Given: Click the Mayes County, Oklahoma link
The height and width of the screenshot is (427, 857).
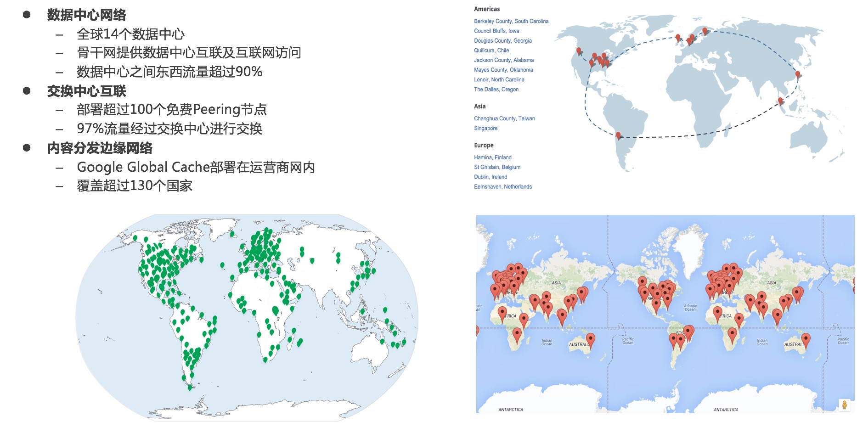Looking at the screenshot, I should tap(503, 70).
